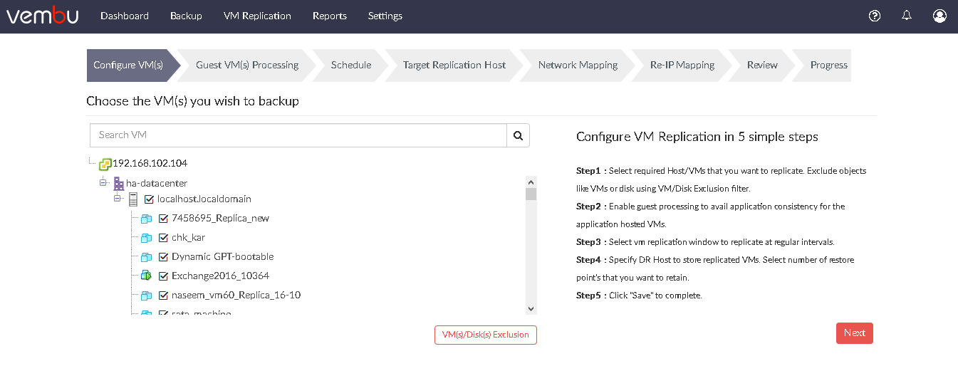Click the Next button

pos(855,333)
